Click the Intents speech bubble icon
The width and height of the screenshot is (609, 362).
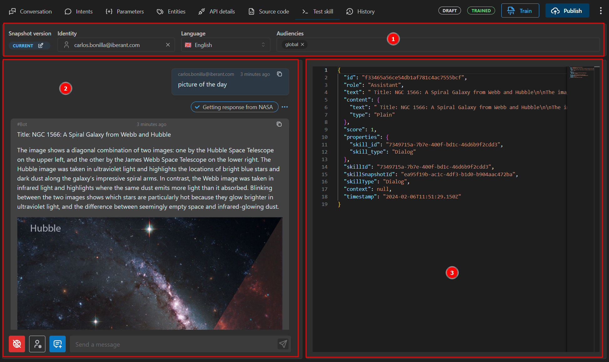click(x=68, y=12)
